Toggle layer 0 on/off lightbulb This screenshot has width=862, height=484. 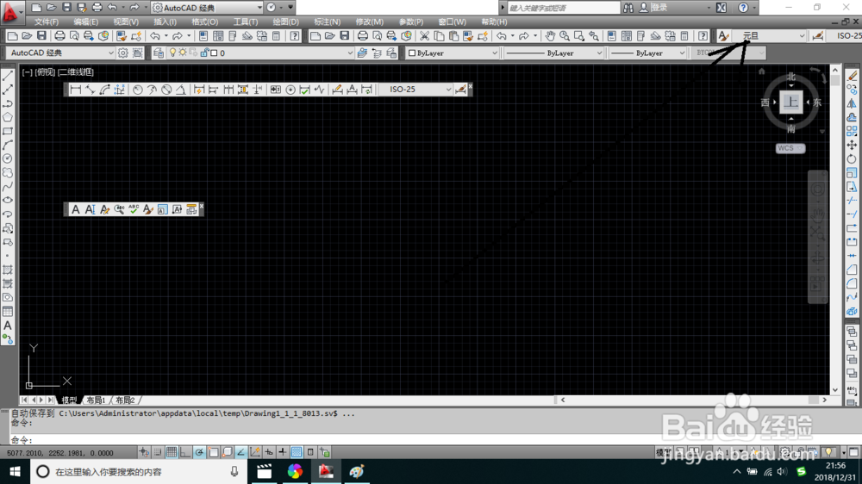172,53
